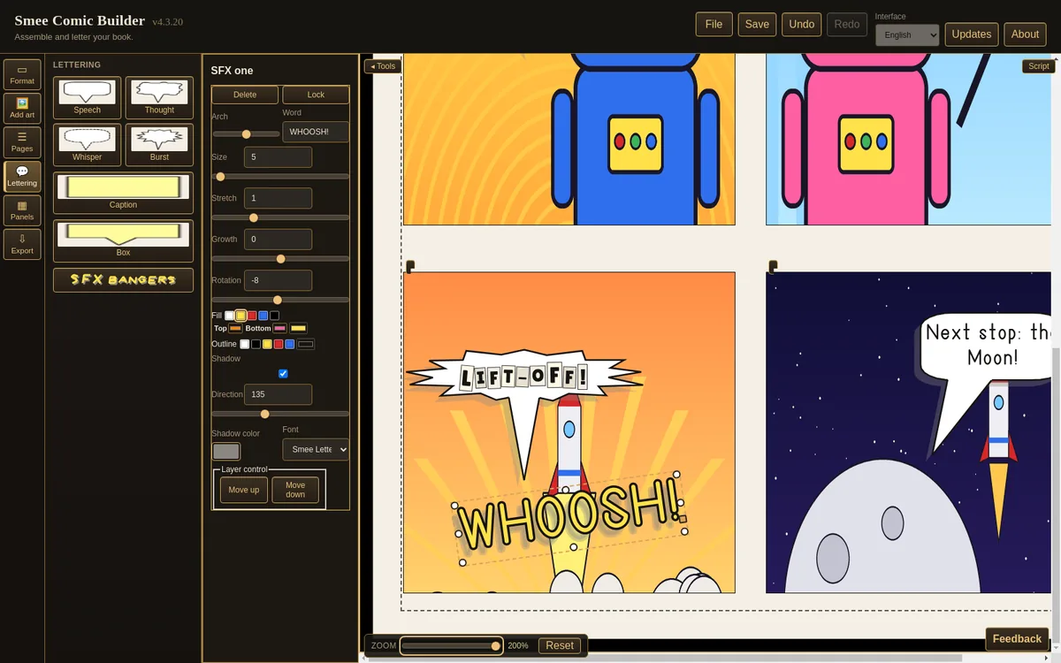Open the Script panel

coord(1038,66)
